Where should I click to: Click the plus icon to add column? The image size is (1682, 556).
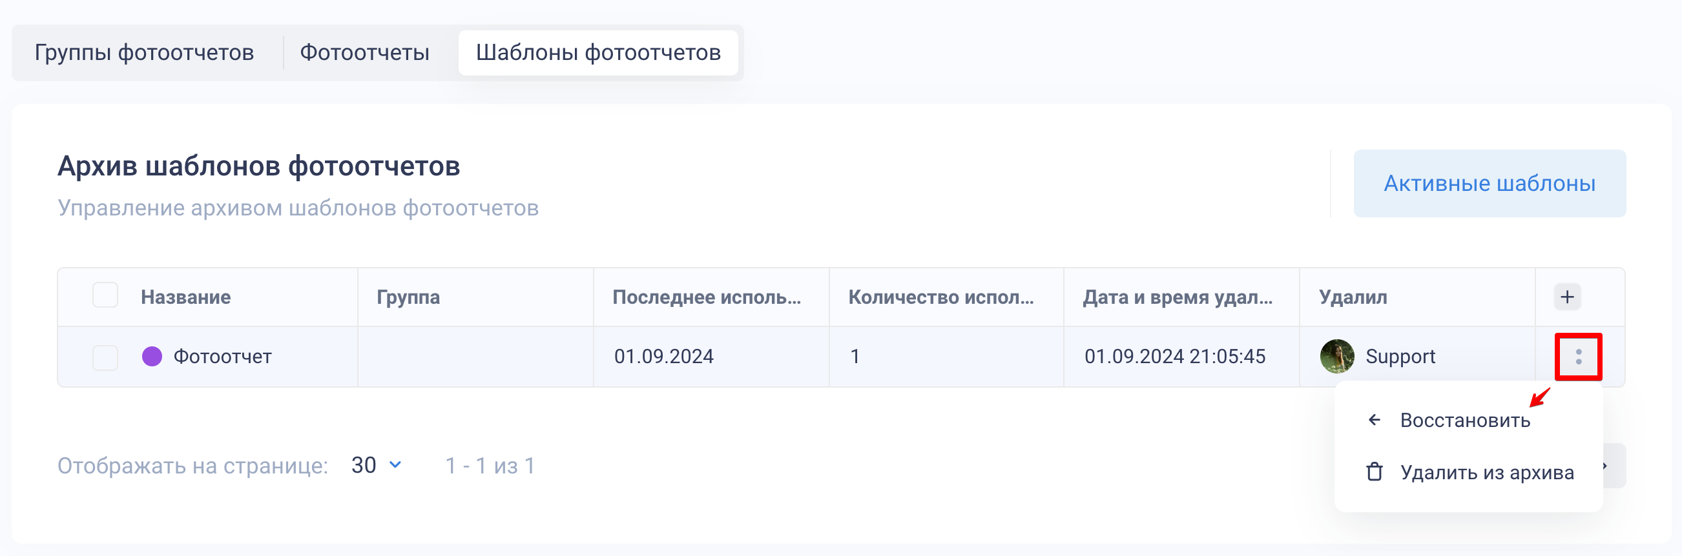pyautogui.click(x=1566, y=297)
